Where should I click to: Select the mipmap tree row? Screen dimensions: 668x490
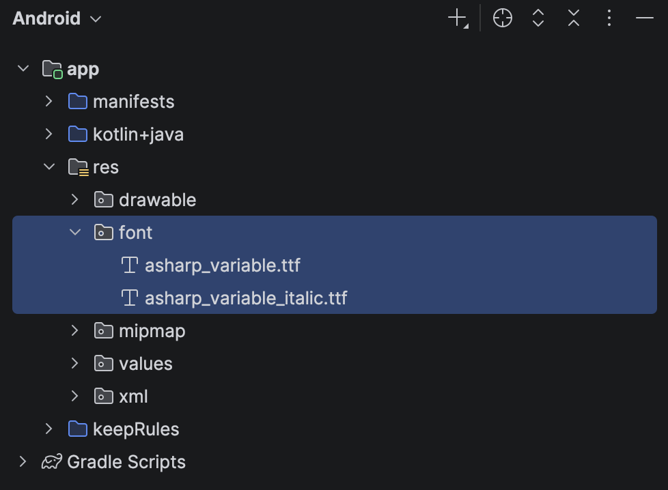pos(335,331)
